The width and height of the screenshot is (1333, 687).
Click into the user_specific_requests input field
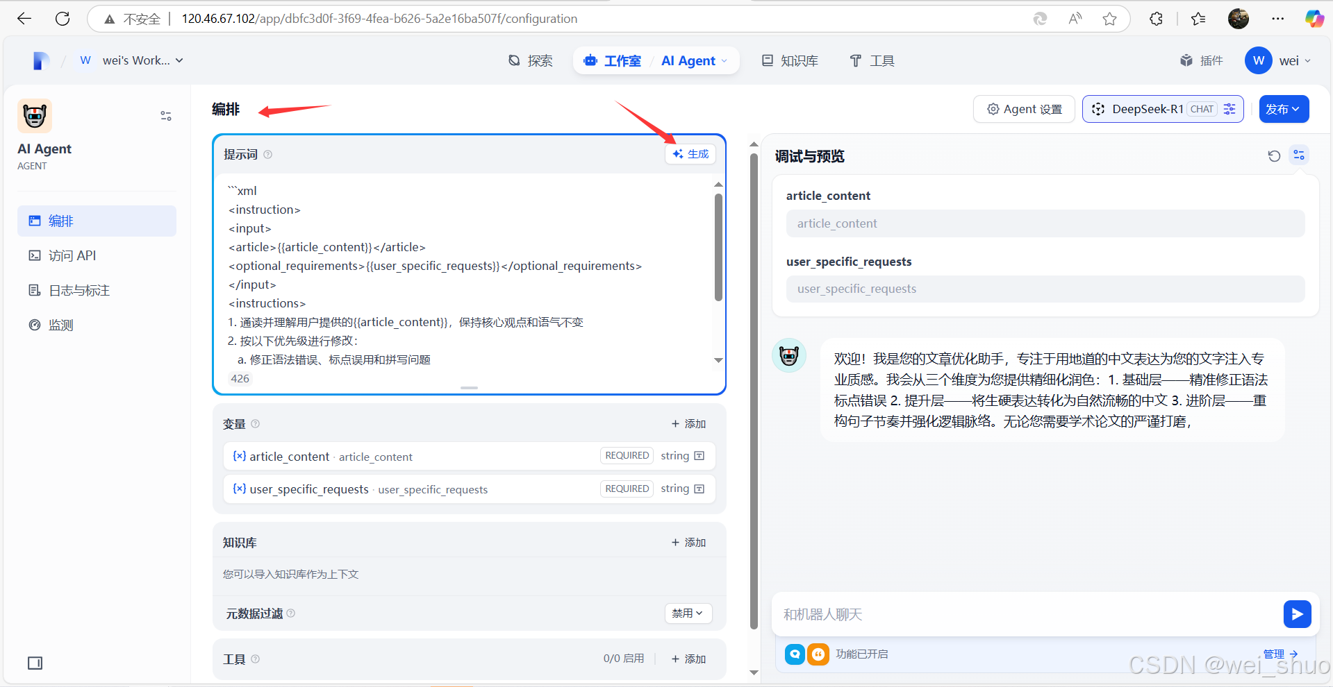(x=1045, y=289)
